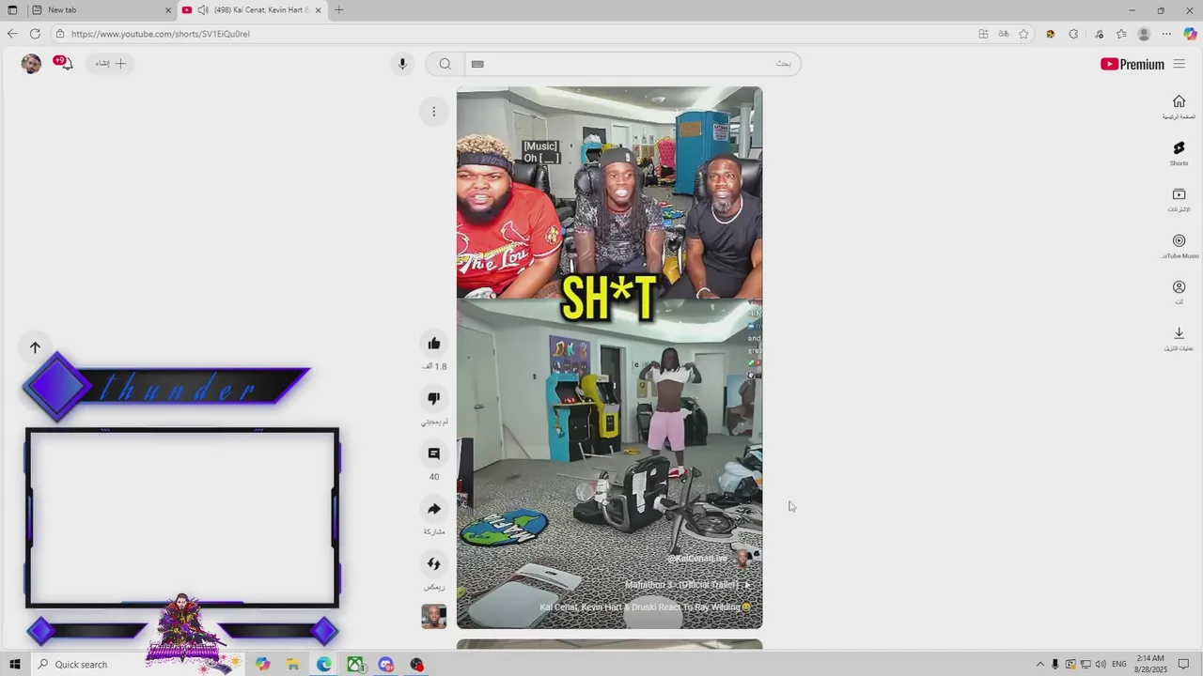Viewport: 1203px width, 676px height.
Task: Open the channel avatar below the remix button
Action: (433, 616)
